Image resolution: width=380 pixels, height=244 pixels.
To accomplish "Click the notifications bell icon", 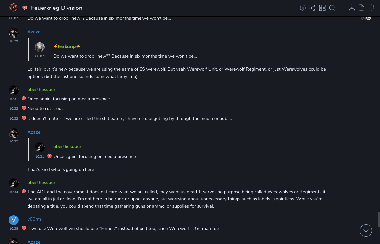I will [x=372, y=8].
